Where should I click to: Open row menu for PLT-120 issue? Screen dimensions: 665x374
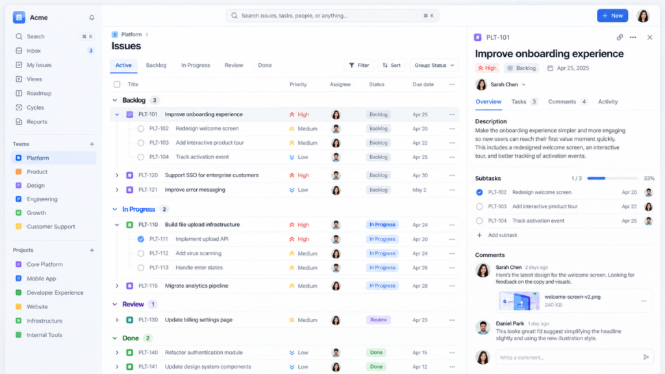(452, 175)
